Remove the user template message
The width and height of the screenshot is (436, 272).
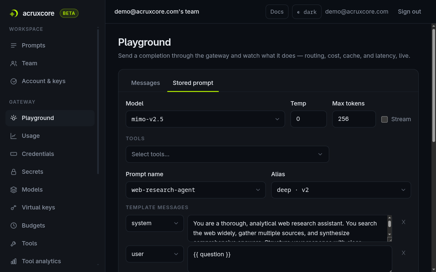[404, 253]
